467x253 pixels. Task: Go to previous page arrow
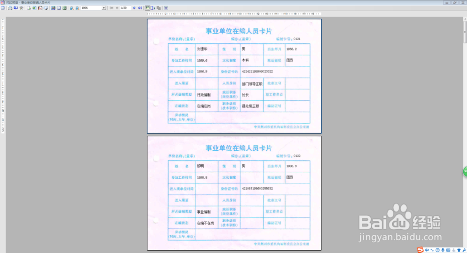(117, 8)
